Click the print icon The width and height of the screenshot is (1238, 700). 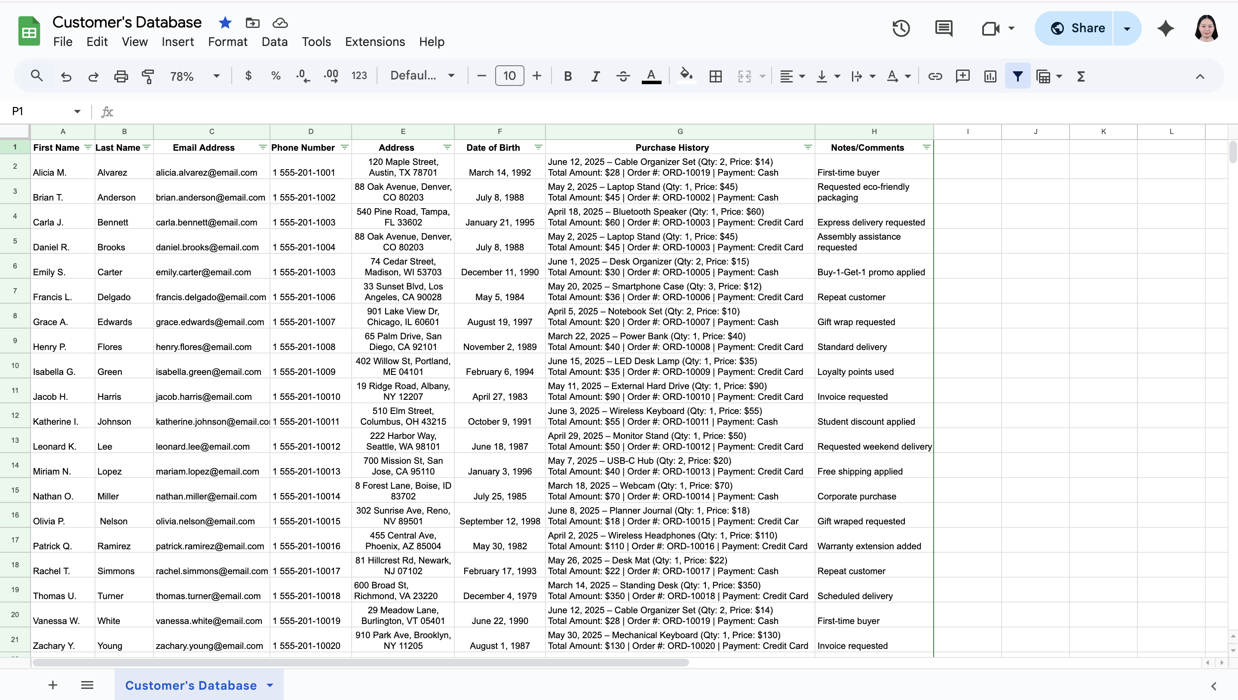121,76
